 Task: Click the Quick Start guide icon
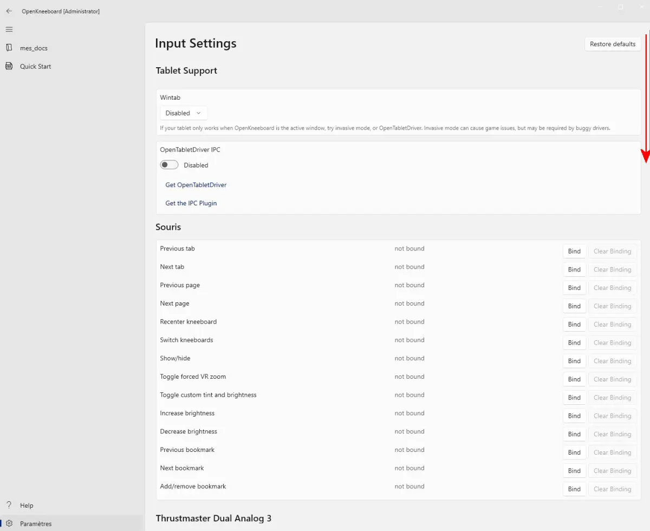(x=9, y=66)
